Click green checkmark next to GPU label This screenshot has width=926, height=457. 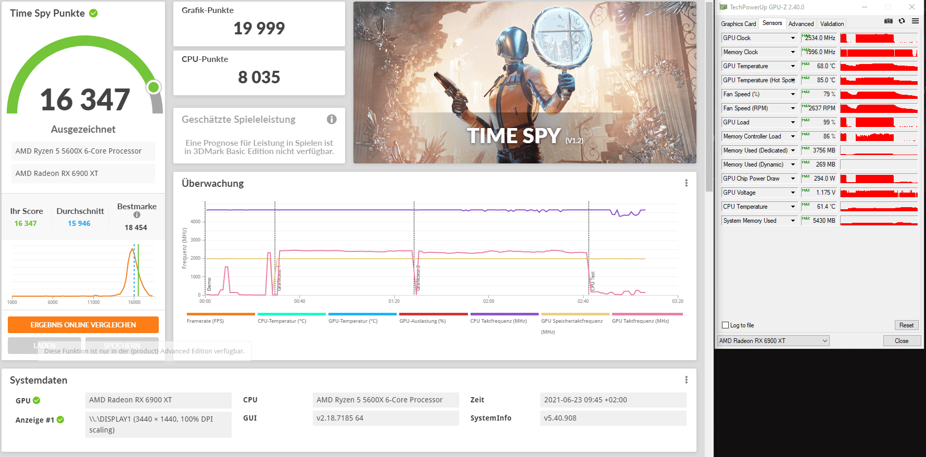click(36, 400)
